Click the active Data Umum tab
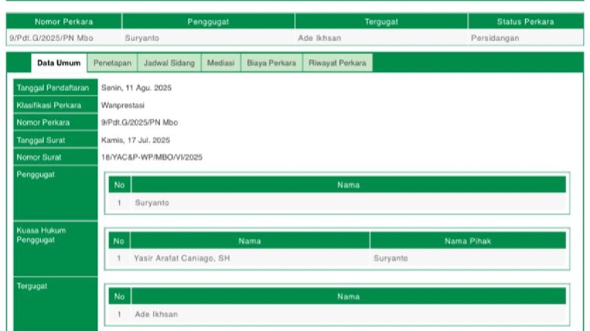This screenshot has height=331, width=590. pyautogui.click(x=59, y=63)
